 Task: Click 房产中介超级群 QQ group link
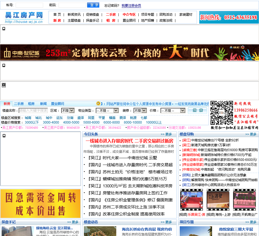pyautogui.click(x=146, y=128)
